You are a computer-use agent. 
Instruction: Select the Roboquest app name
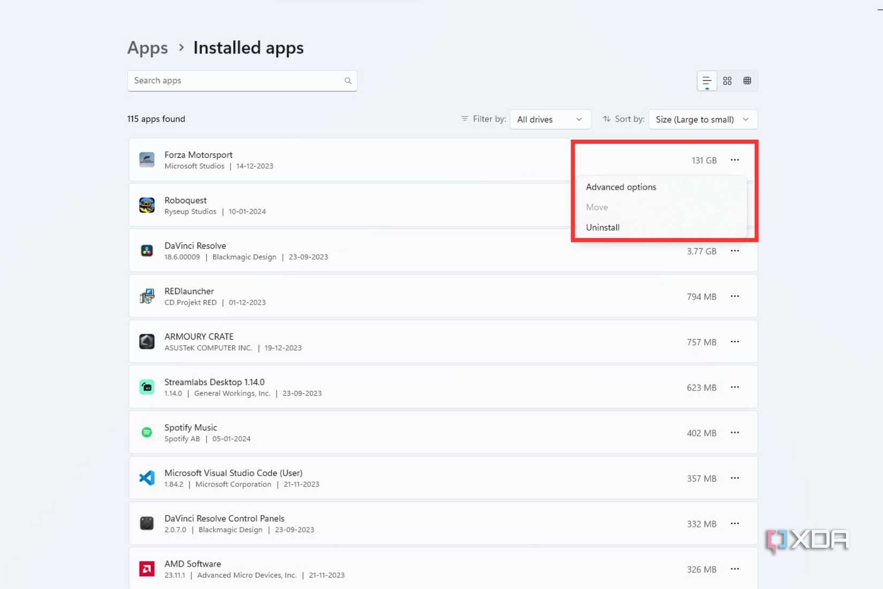(x=185, y=200)
